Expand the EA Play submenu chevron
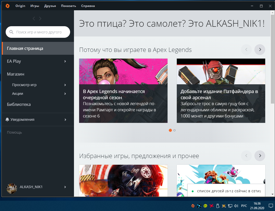 click(65, 61)
